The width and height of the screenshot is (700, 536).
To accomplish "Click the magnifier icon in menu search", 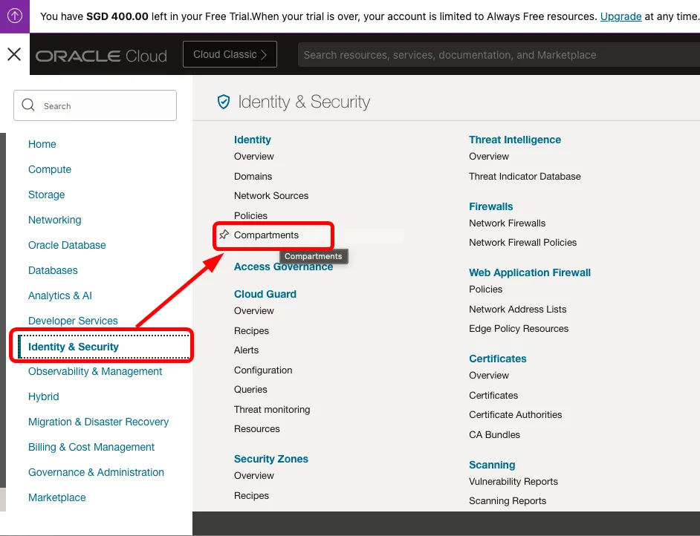I will [29, 105].
